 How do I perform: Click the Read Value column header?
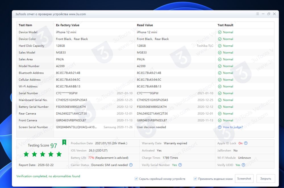[x=145, y=25]
